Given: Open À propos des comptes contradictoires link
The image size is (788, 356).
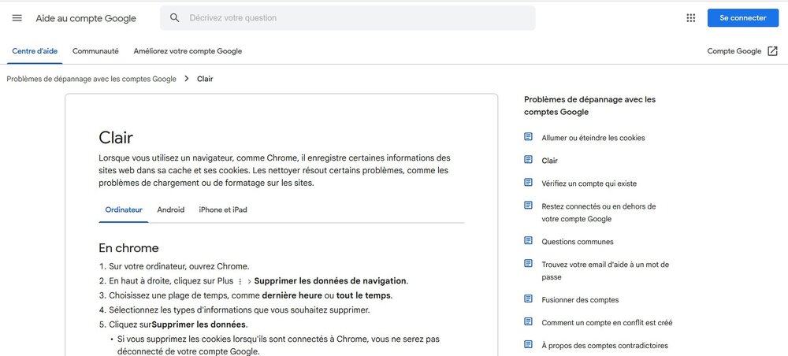Looking at the screenshot, I should tap(604, 345).
